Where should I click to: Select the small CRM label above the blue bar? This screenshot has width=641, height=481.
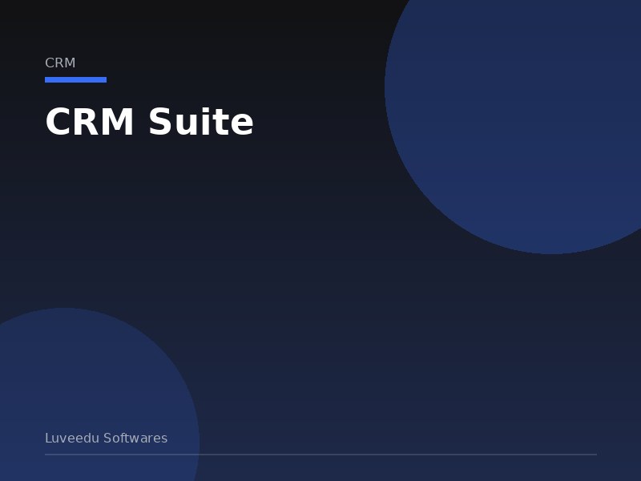click(x=60, y=63)
